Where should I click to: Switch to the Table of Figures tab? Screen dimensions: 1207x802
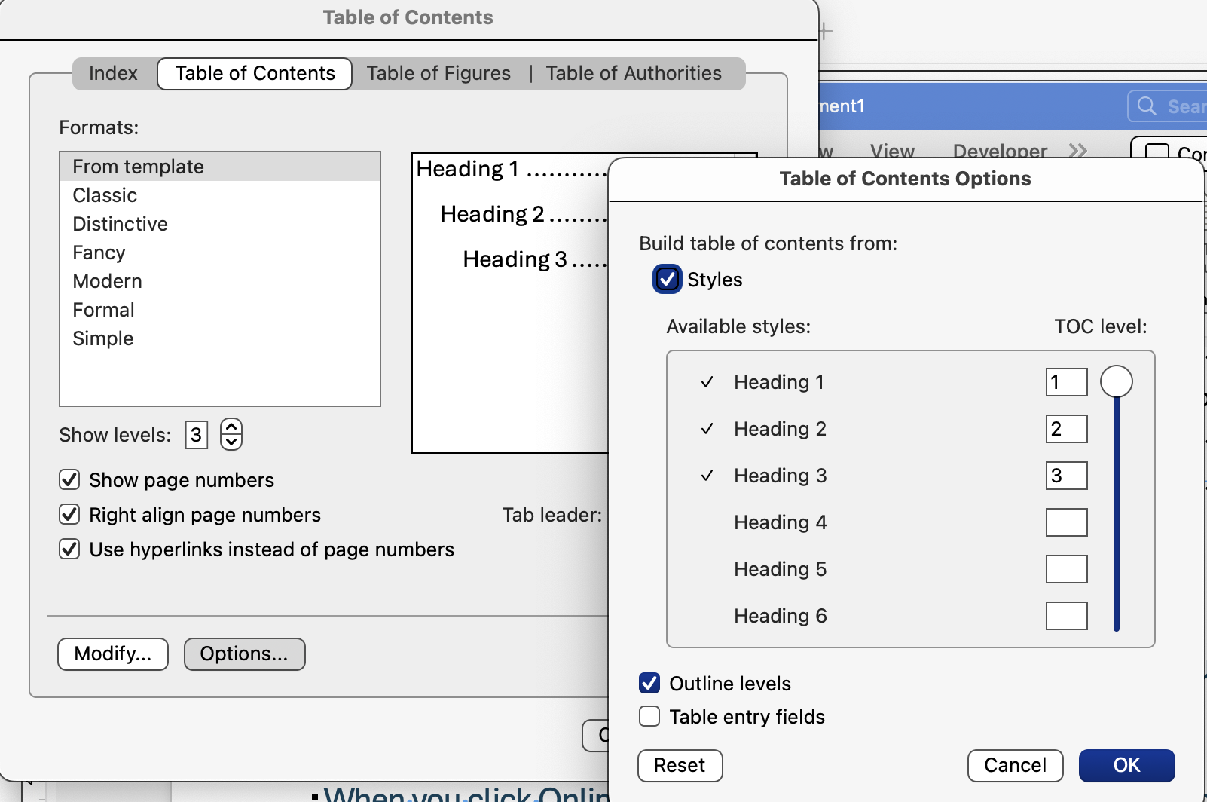point(438,73)
